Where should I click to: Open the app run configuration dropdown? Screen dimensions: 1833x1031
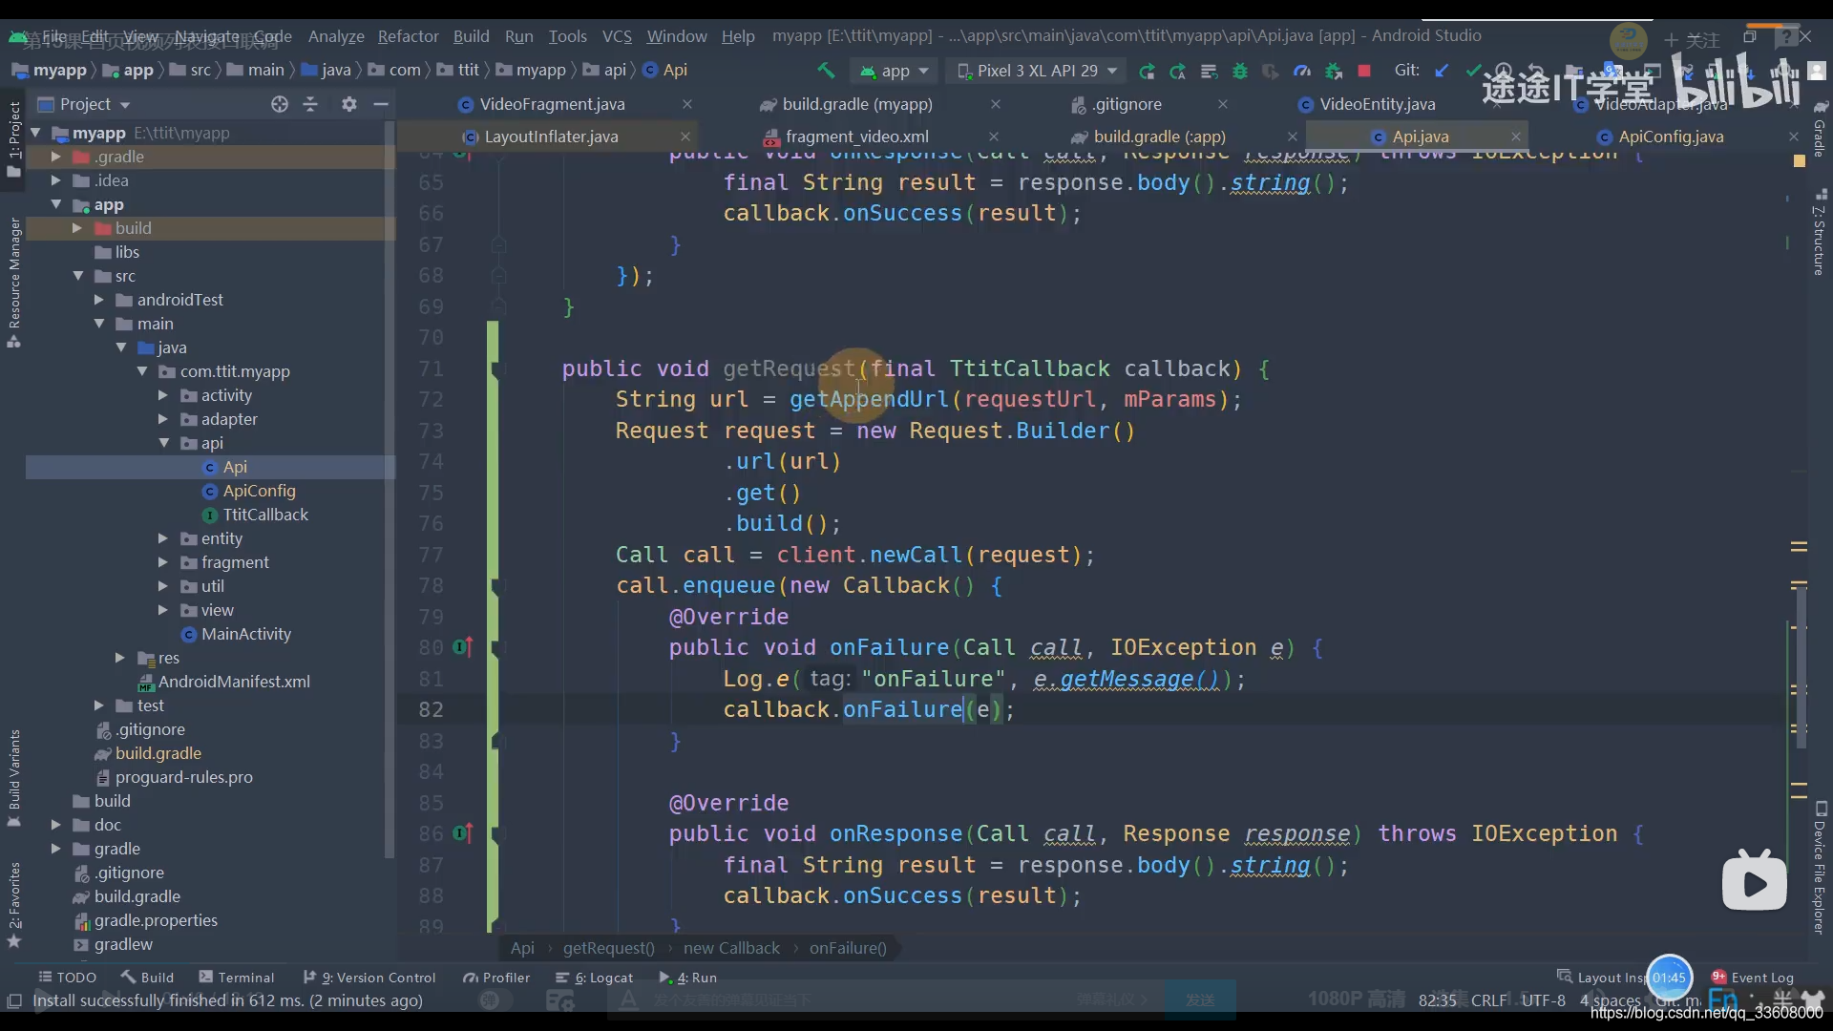pyautogui.click(x=895, y=71)
